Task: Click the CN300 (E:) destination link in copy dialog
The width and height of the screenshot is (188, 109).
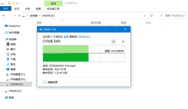Action: 84,37
